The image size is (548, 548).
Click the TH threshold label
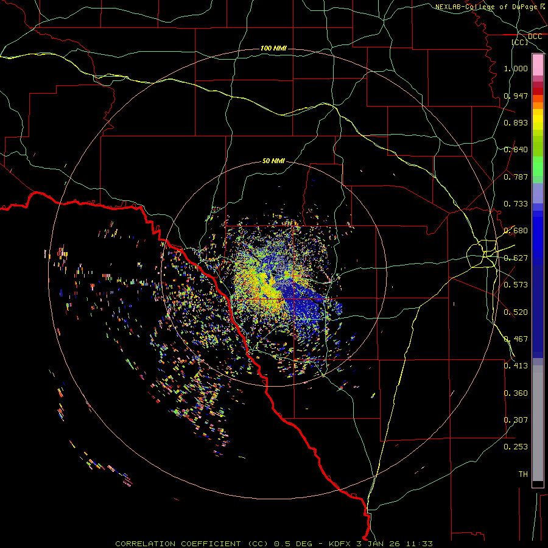[x=523, y=474]
